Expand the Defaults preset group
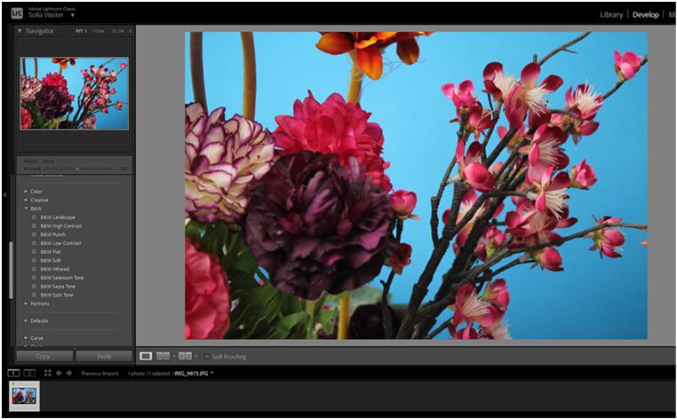This screenshot has width=677, height=419. tap(26, 320)
